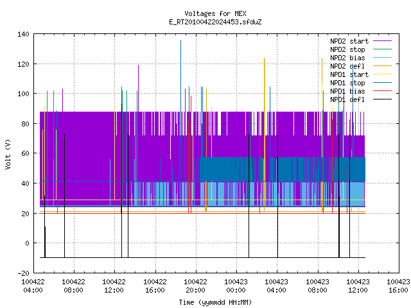The width and height of the screenshot is (411, 308).
Task: Click the 'NPD1 bias' legend label
Action: (347, 91)
